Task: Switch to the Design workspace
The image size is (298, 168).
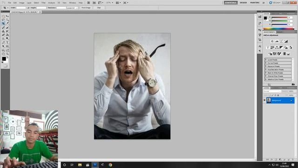Action: [243, 3]
